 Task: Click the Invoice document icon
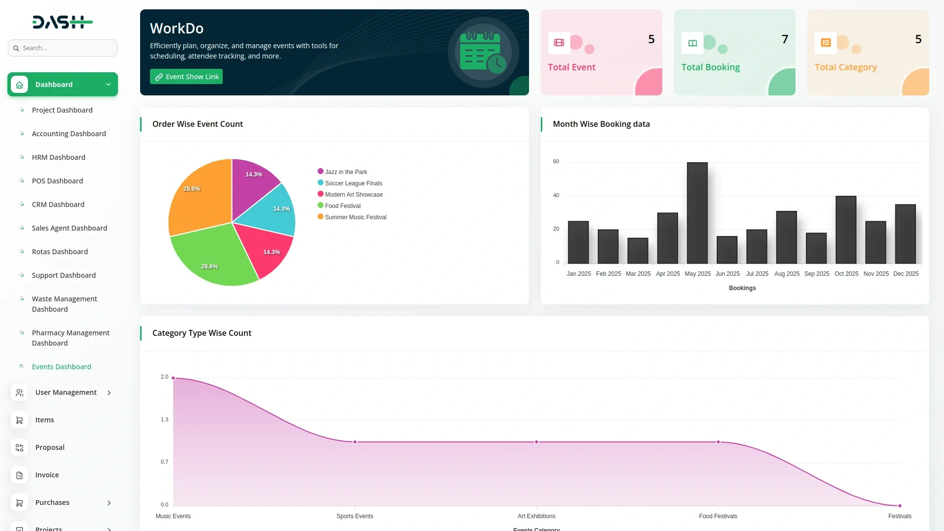(19, 475)
